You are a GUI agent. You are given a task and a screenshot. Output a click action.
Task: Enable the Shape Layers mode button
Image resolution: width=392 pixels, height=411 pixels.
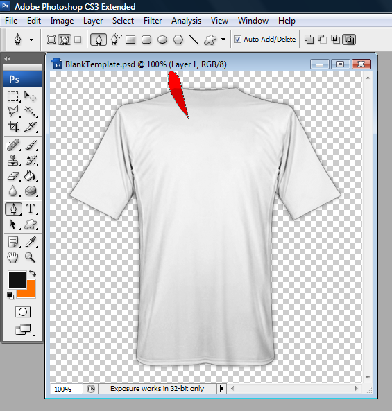[51, 40]
